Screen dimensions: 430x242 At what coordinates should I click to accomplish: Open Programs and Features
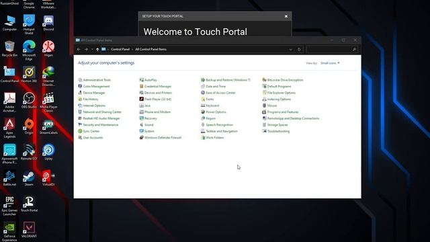(x=280, y=112)
